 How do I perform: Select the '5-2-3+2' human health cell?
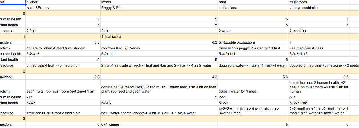pyautogui.click(x=63, y=54)
